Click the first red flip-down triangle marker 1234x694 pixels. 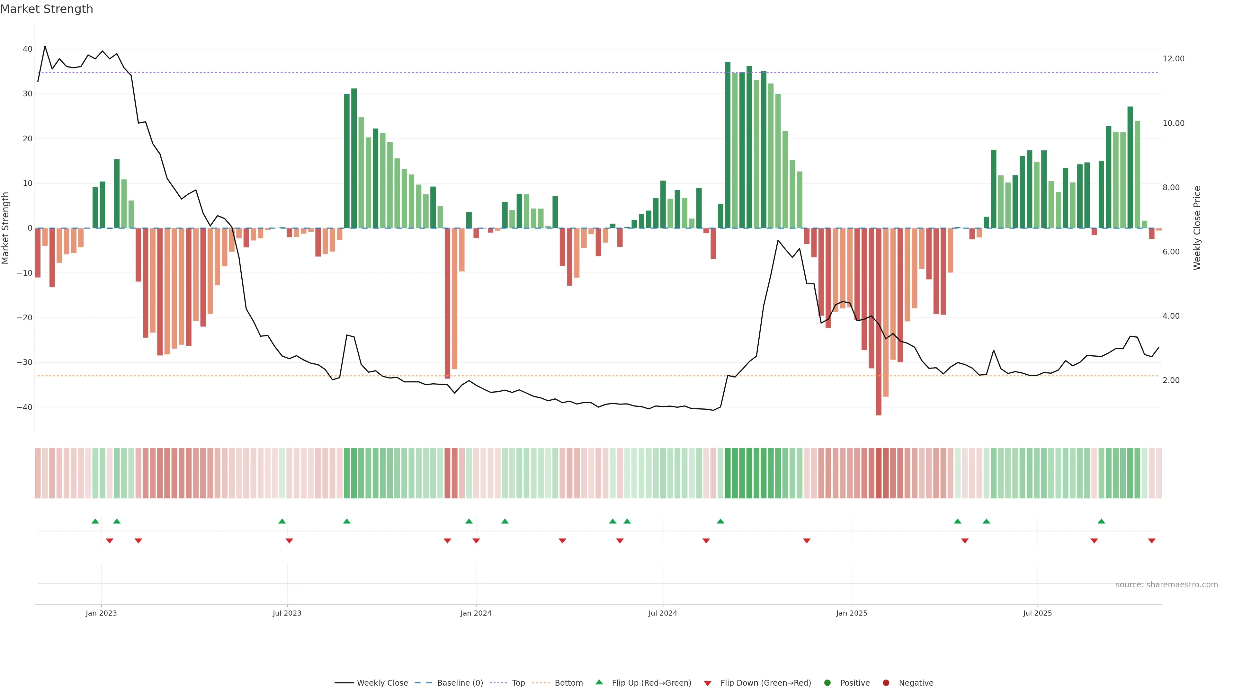point(110,541)
